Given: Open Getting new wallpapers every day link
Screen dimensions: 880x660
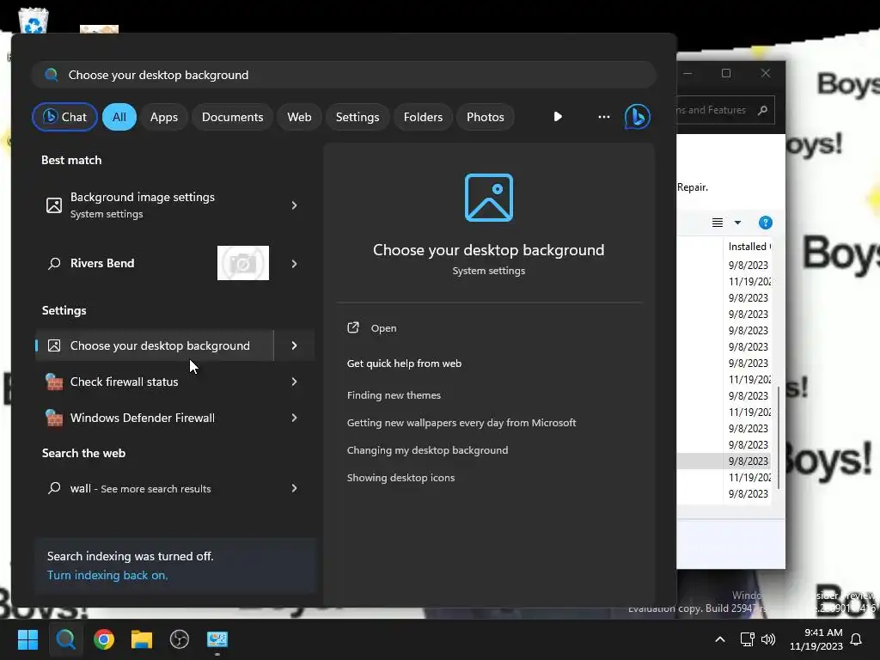Looking at the screenshot, I should pyautogui.click(x=461, y=423).
